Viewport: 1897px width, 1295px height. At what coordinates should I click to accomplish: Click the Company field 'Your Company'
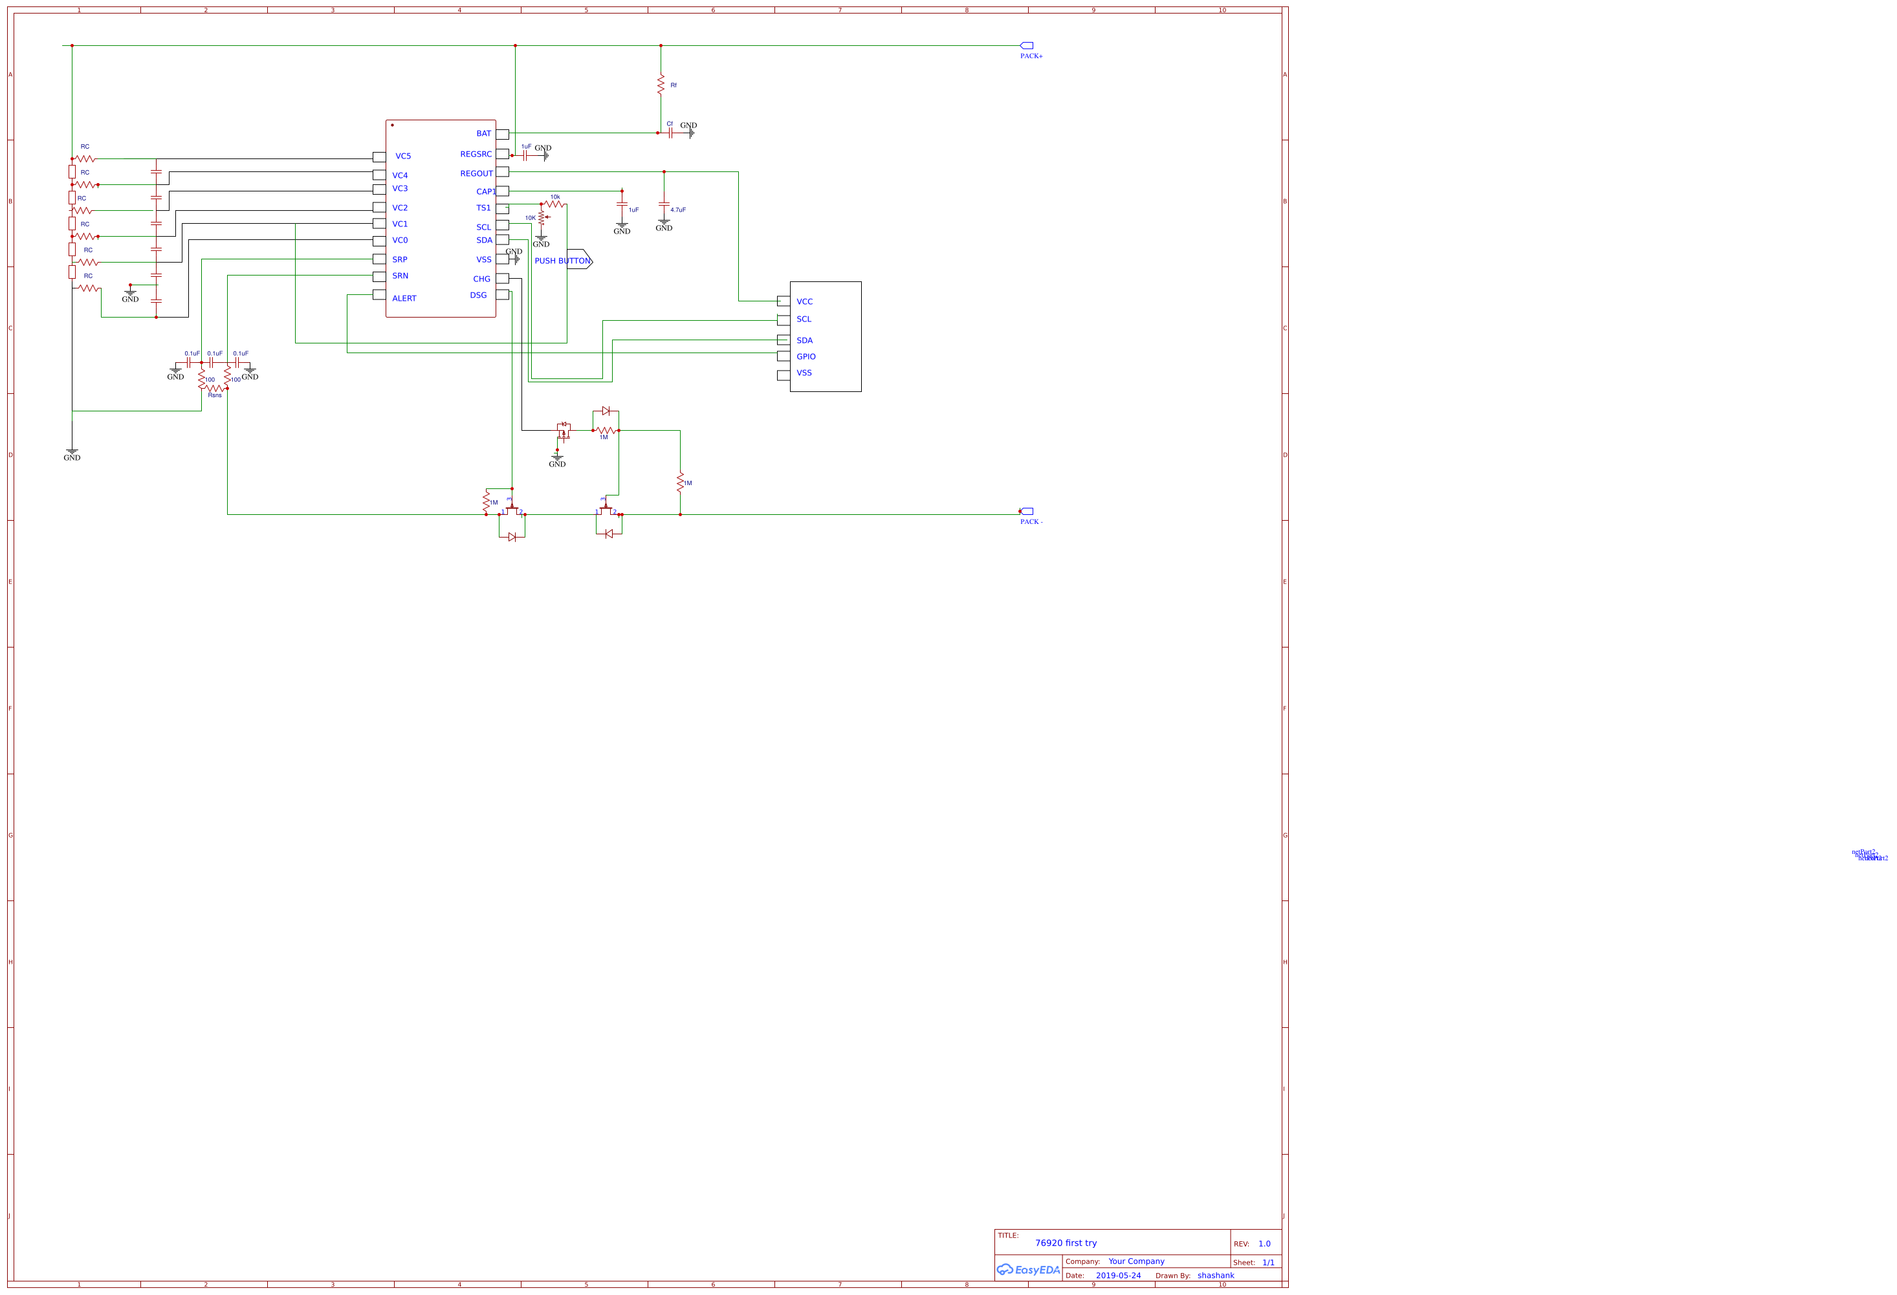pos(1135,1261)
